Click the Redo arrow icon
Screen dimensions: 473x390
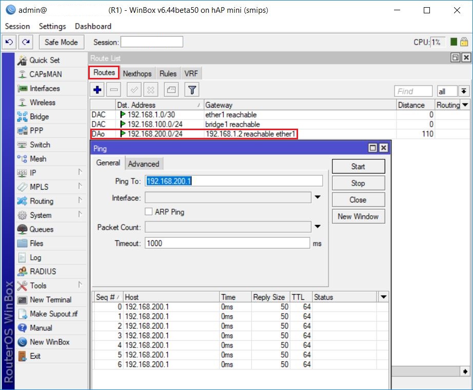[26, 42]
